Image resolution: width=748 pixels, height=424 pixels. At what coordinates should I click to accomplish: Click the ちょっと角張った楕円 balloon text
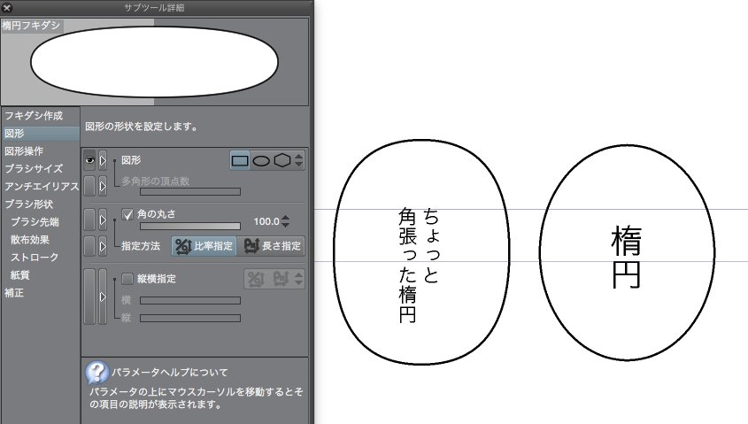(419, 266)
